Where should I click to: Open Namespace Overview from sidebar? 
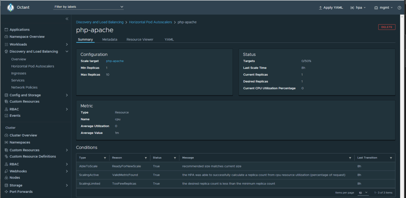click(x=27, y=37)
